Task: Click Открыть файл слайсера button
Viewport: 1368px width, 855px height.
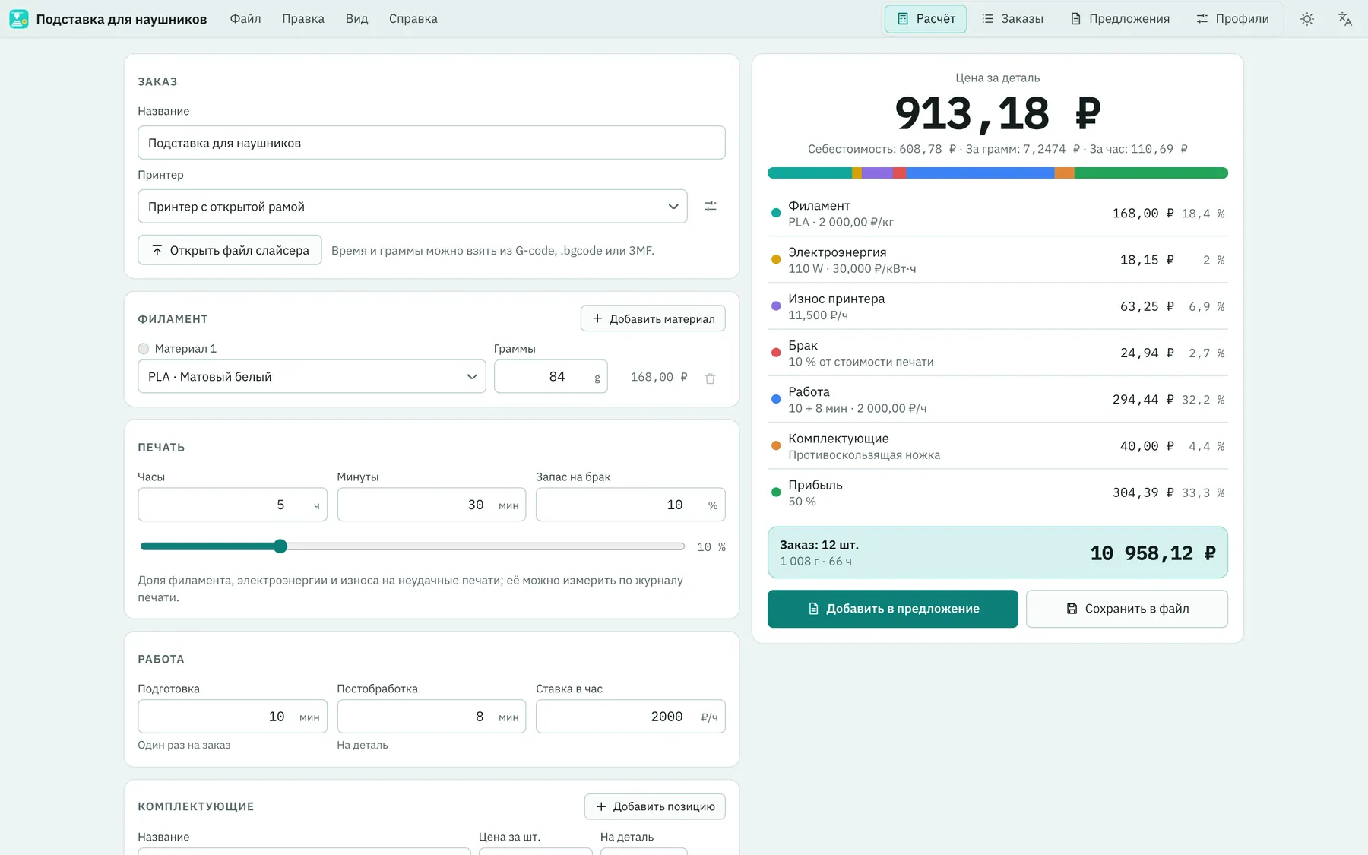Action: tap(230, 250)
